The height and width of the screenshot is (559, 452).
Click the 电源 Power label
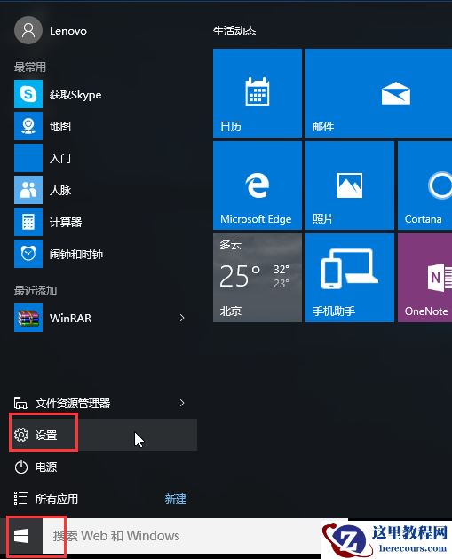pyautogui.click(x=46, y=467)
